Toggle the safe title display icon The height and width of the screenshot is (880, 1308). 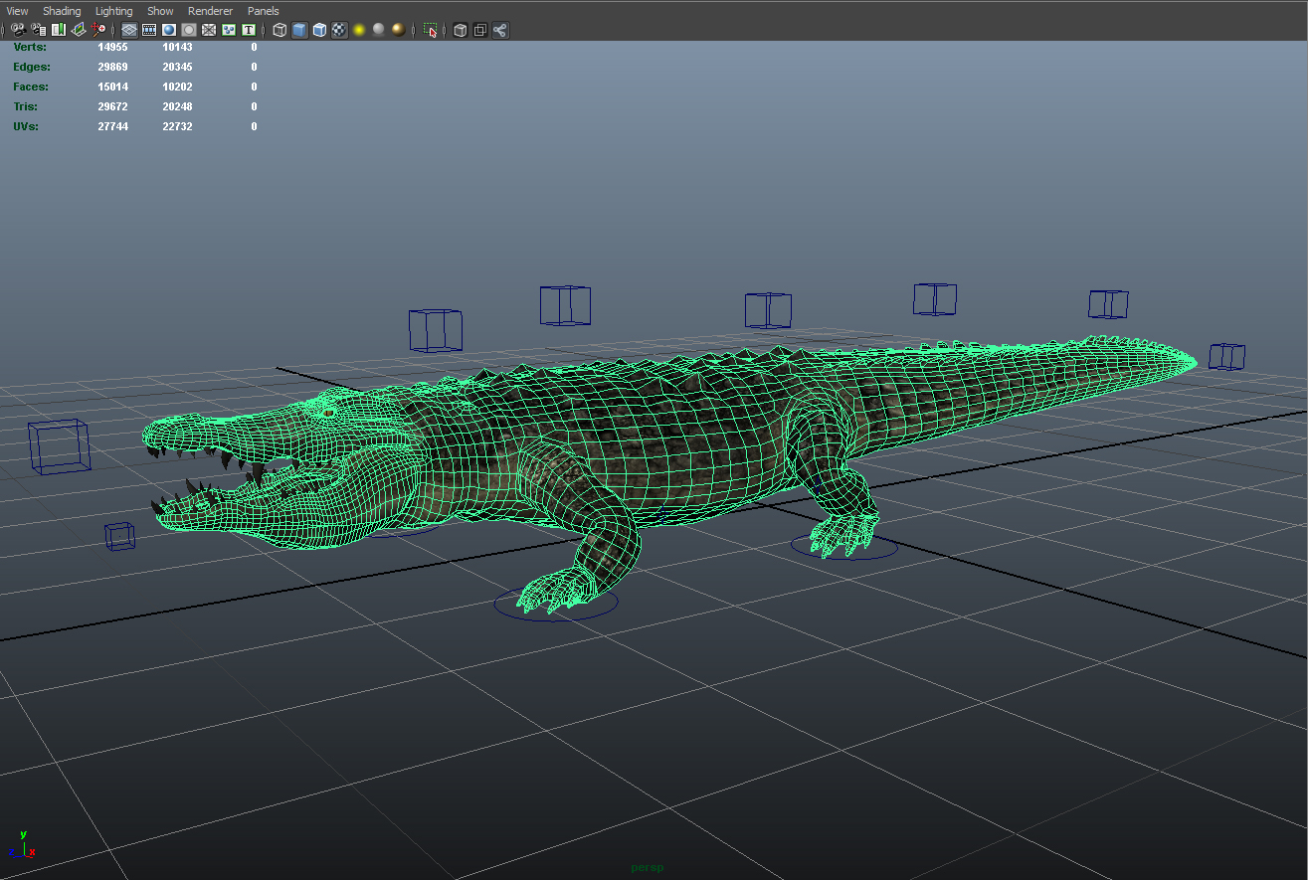(x=248, y=30)
